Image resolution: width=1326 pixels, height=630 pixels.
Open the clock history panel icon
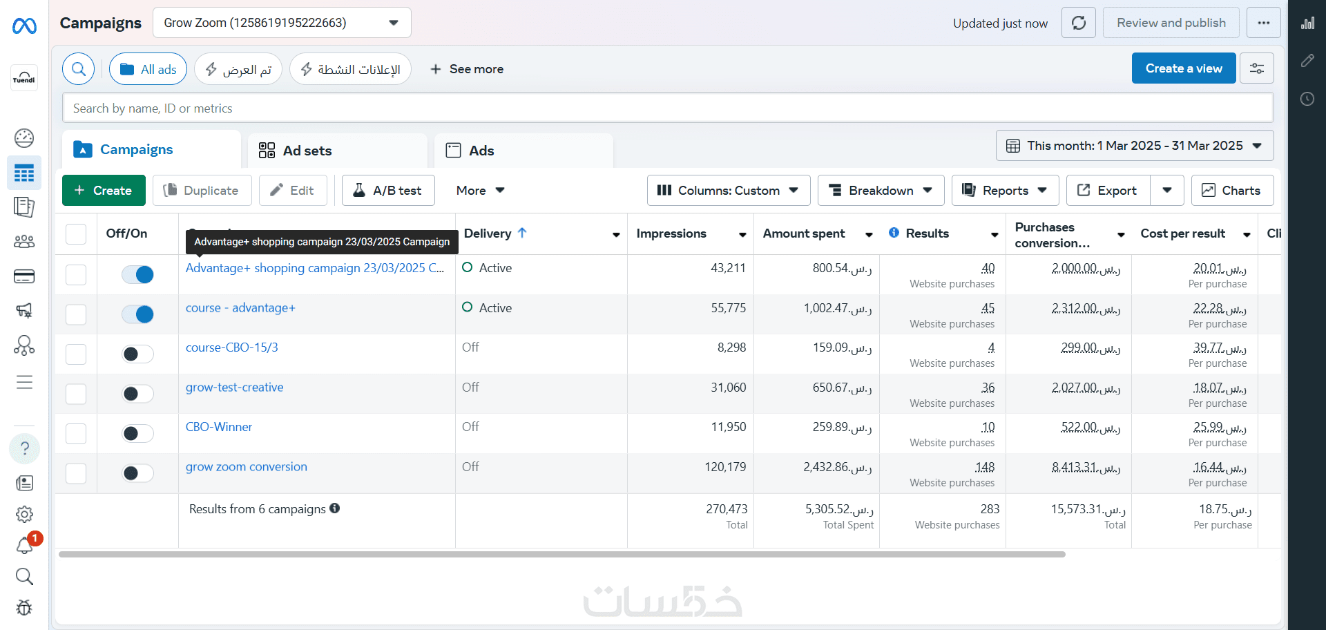(1307, 99)
